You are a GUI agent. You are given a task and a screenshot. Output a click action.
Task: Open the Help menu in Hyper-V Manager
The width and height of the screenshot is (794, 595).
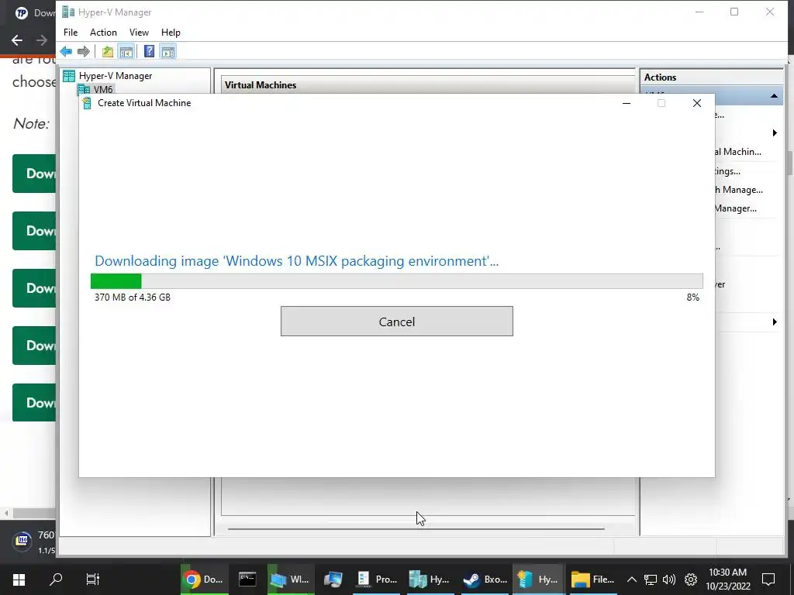click(171, 33)
